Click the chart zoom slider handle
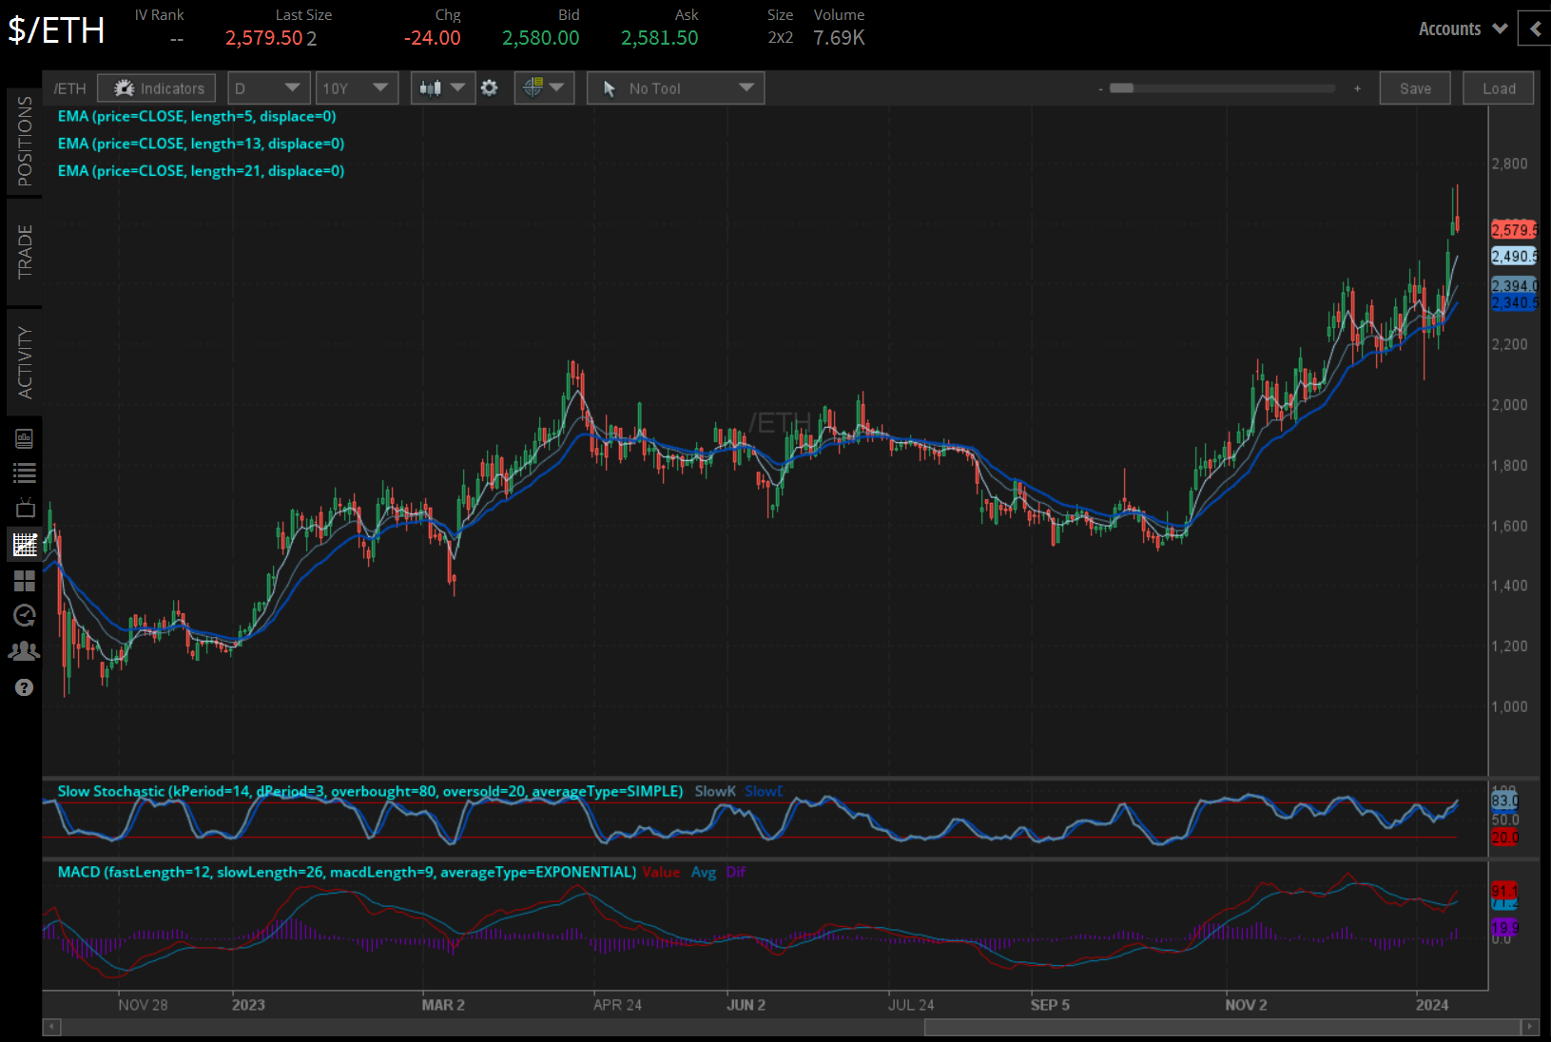 [x=1122, y=88]
